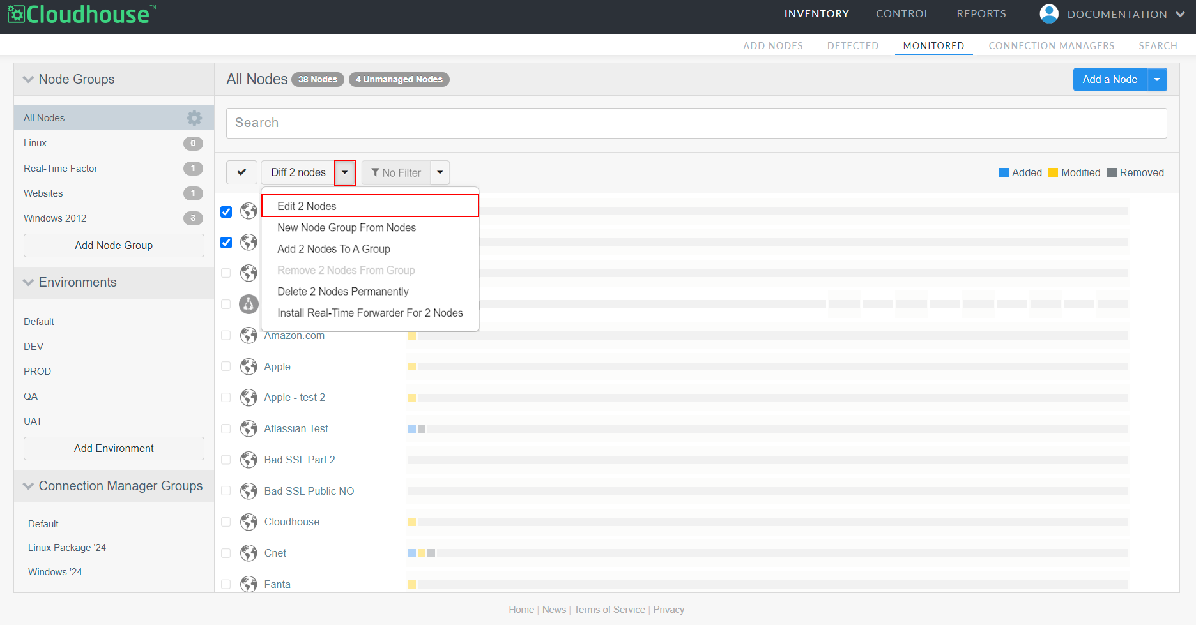The image size is (1196, 625).
Task: Click globe icon for Cnet node
Action: coord(249,553)
